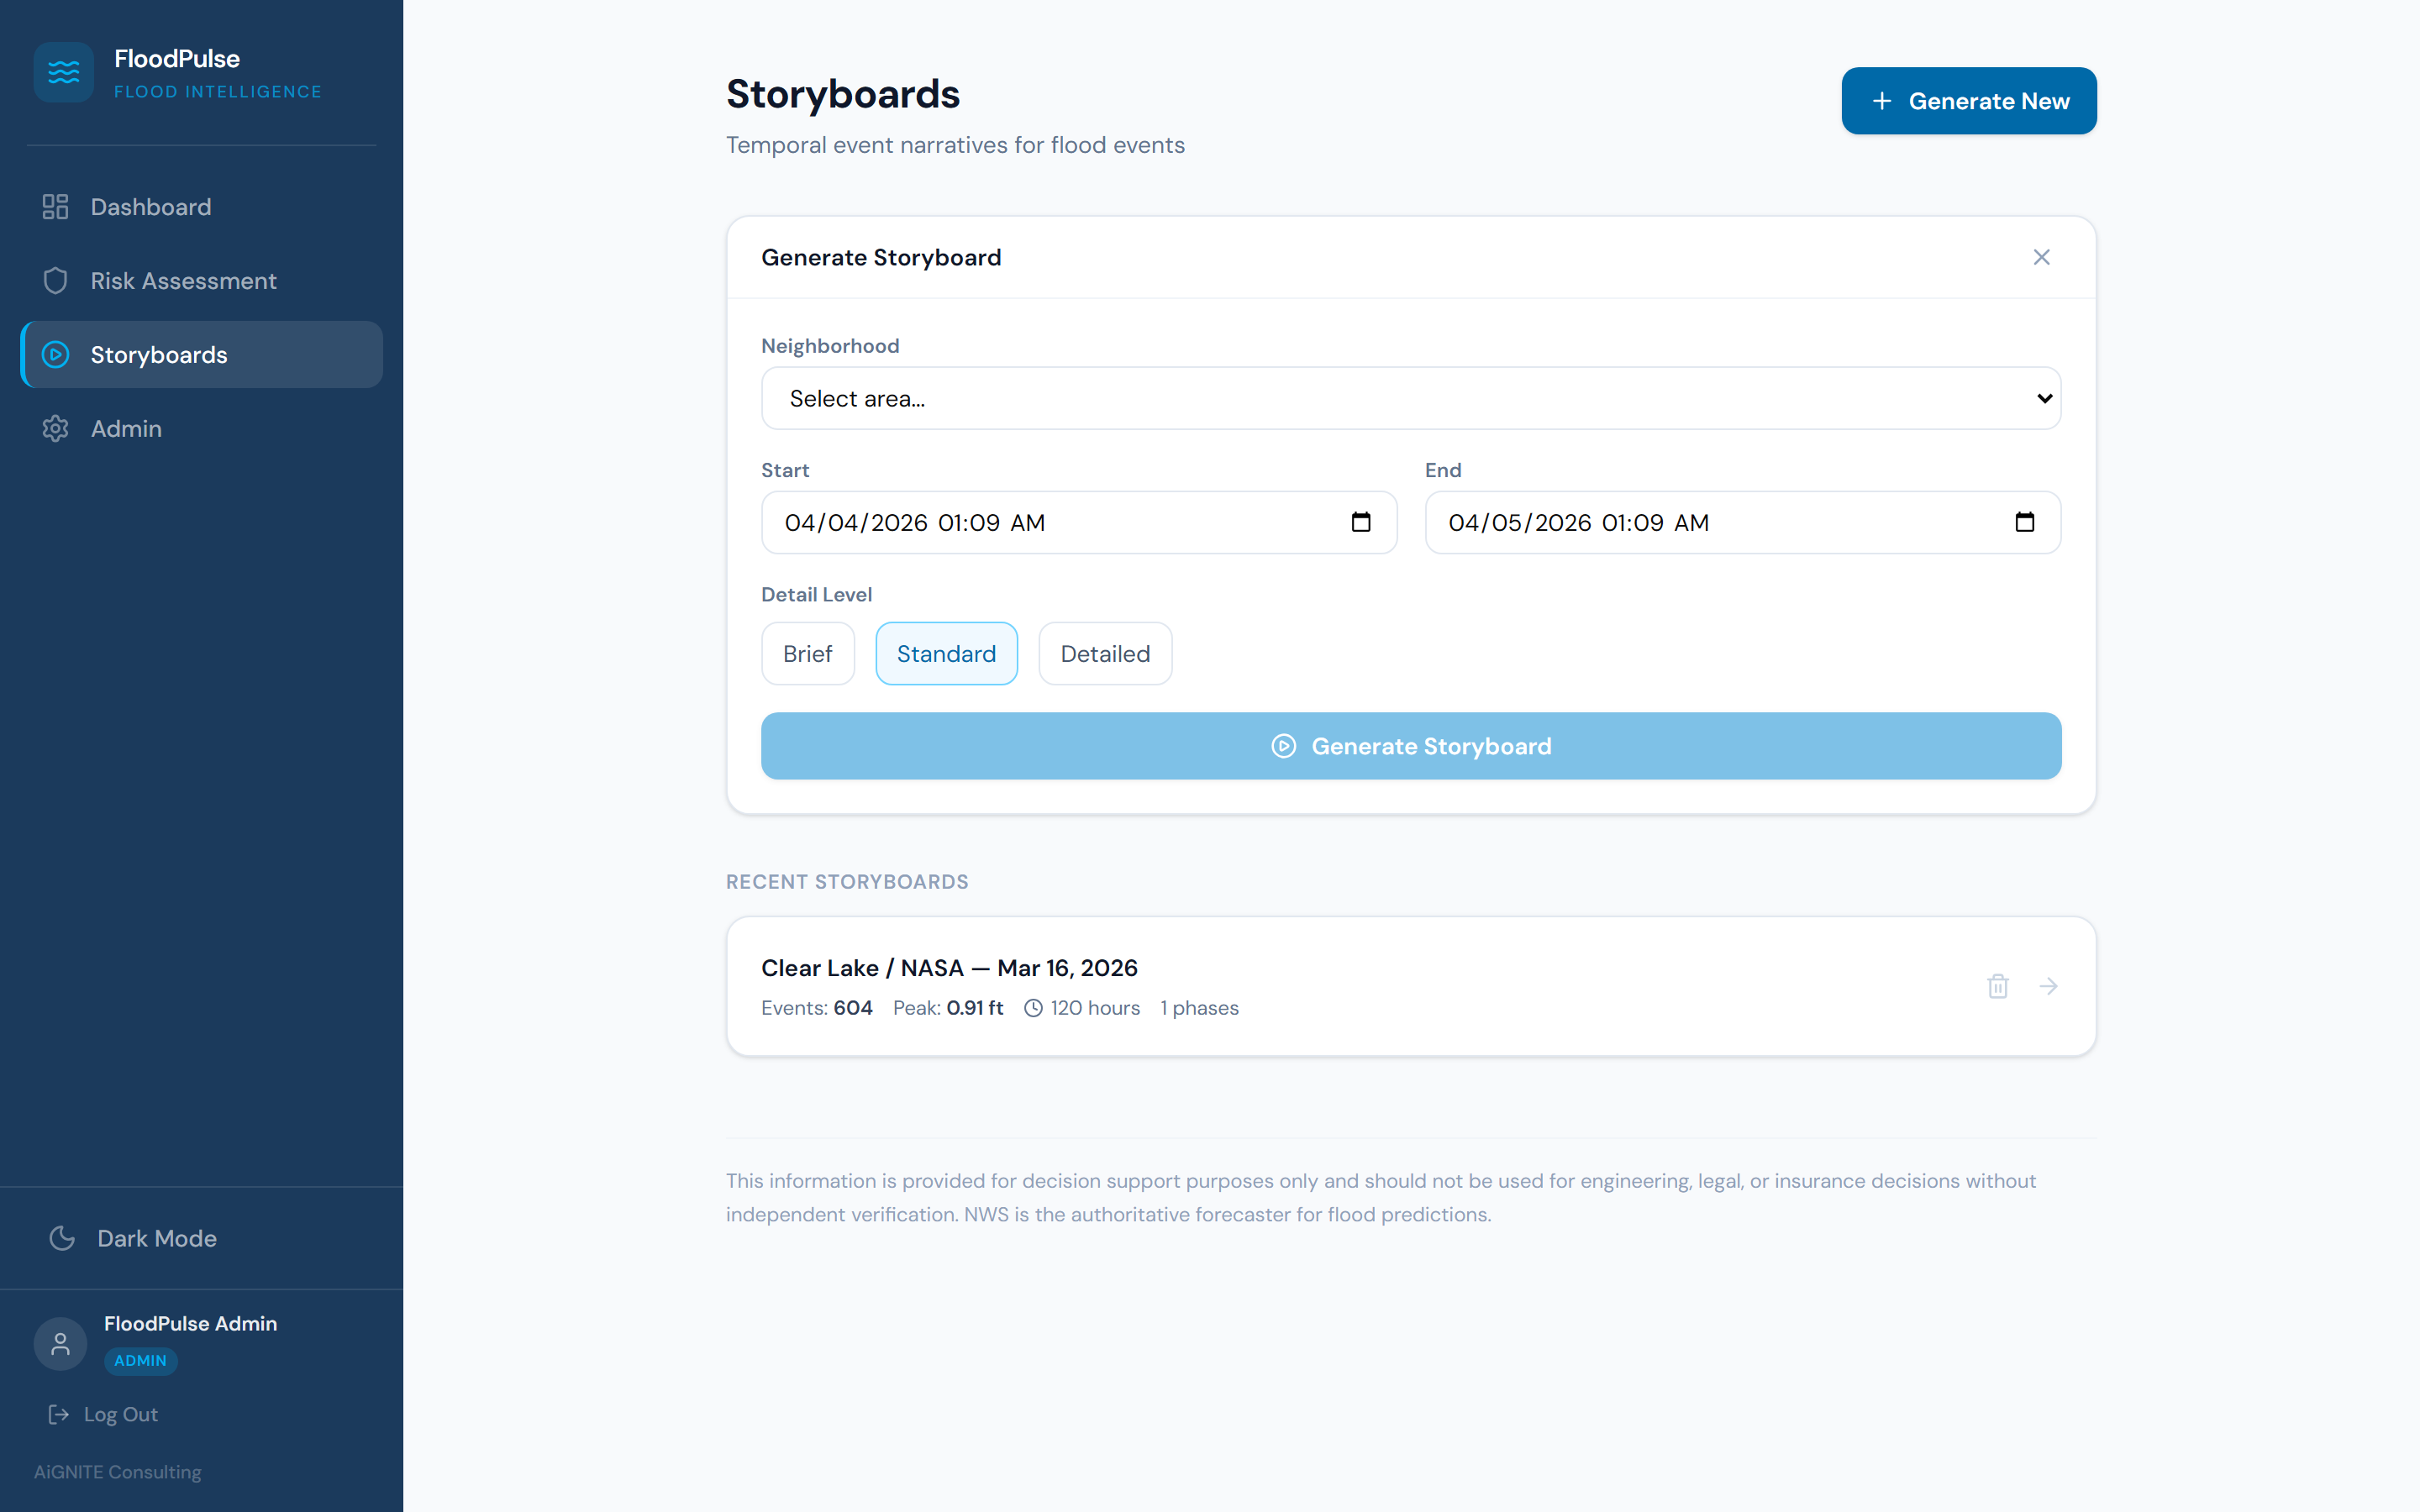Viewport: 2420px width, 1512px height.
Task: Click the Generate New button
Action: 1969,100
